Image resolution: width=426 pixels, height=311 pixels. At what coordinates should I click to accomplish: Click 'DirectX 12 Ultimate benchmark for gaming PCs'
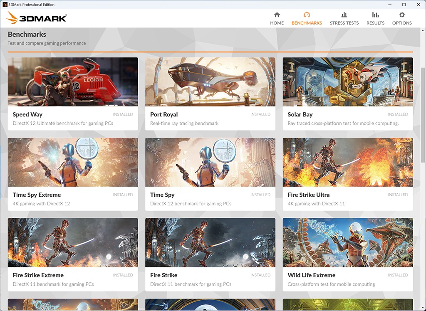pyautogui.click(x=63, y=123)
